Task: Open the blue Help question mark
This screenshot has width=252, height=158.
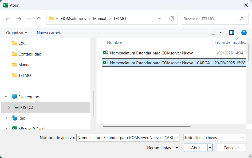Action: 244,33
